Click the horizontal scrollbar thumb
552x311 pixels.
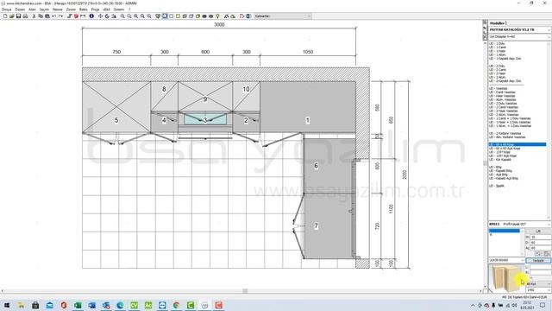pos(245,291)
